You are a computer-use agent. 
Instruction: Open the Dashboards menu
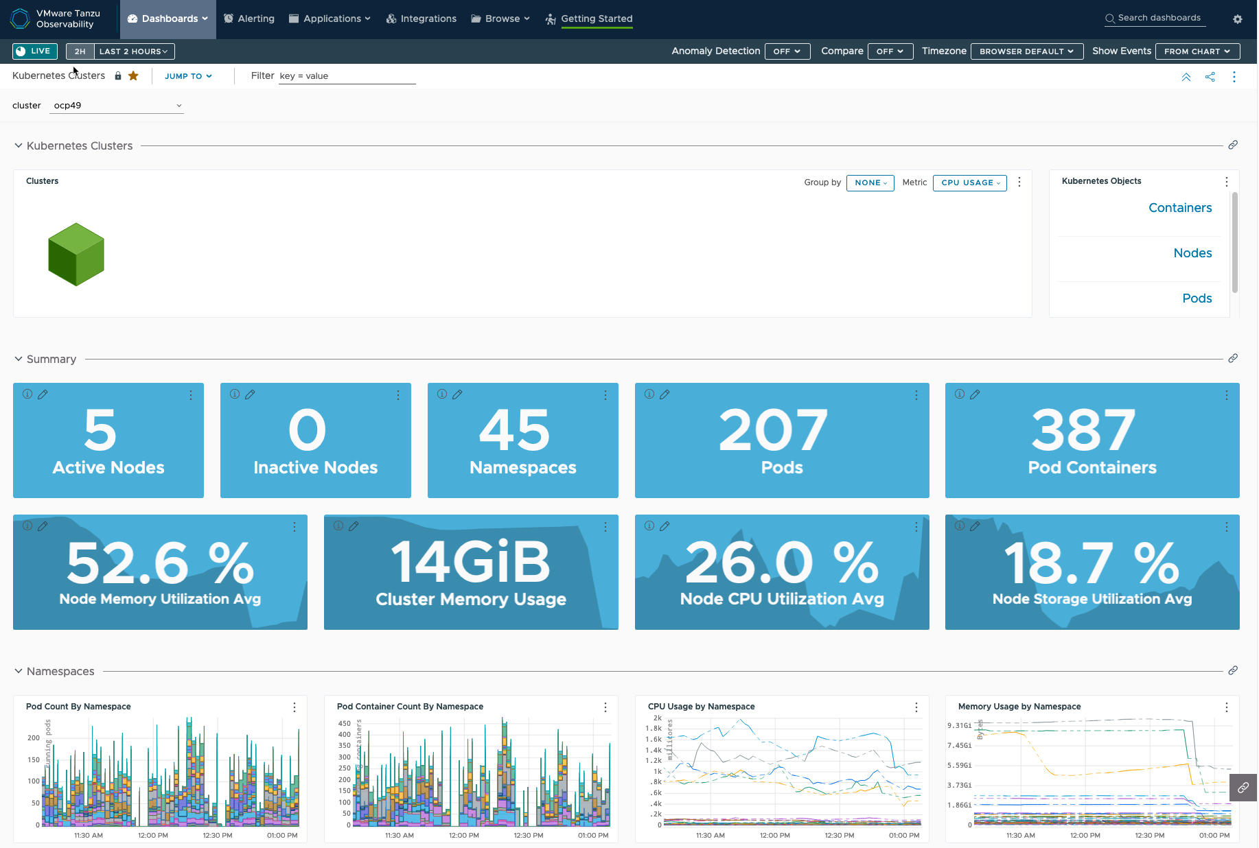tap(168, 19)
